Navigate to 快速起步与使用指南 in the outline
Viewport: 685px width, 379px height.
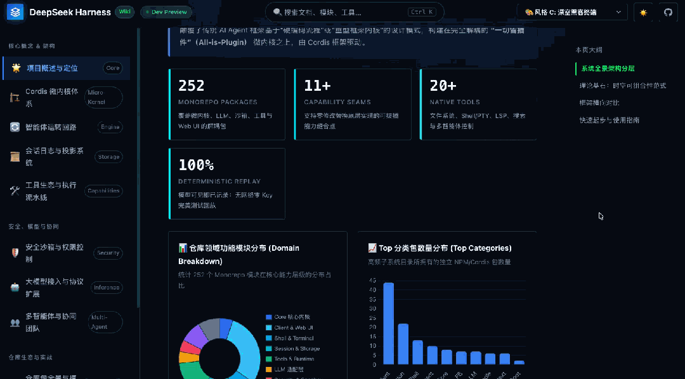pyautogui.click(x=610, y=120)
